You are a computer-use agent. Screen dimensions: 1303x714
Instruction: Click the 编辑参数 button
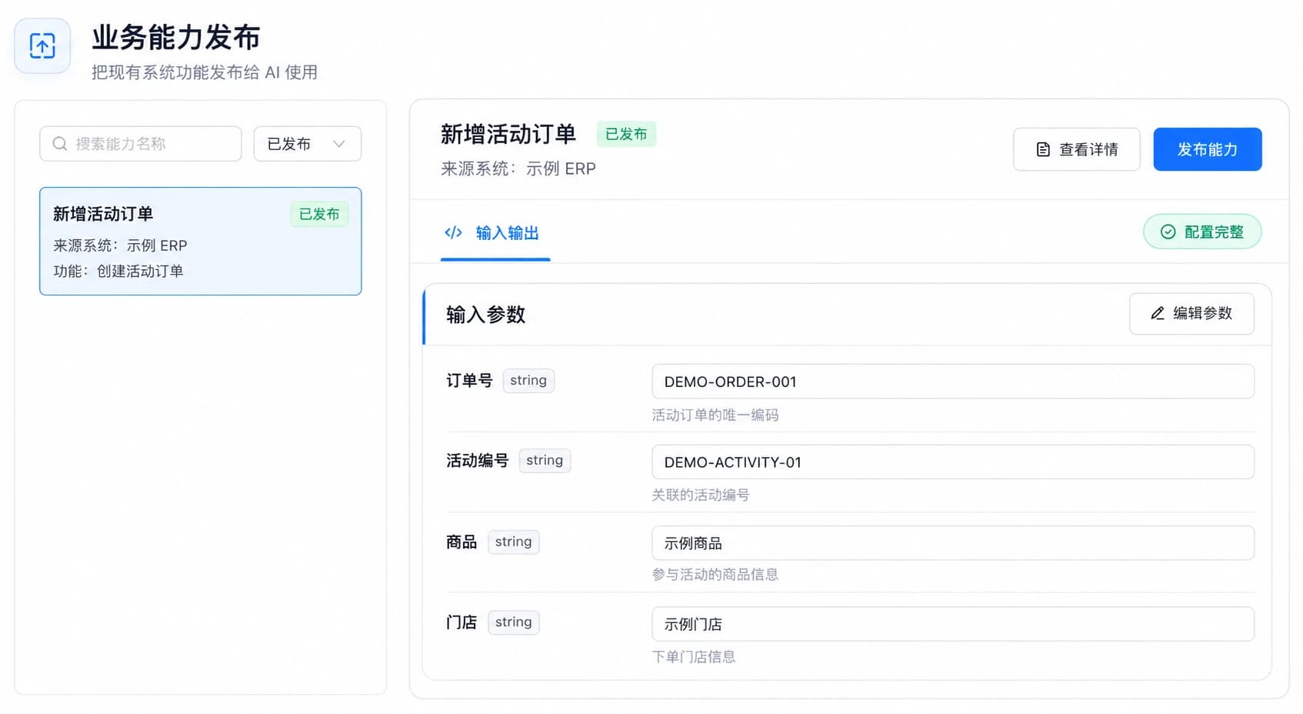tap(1191, 313)
